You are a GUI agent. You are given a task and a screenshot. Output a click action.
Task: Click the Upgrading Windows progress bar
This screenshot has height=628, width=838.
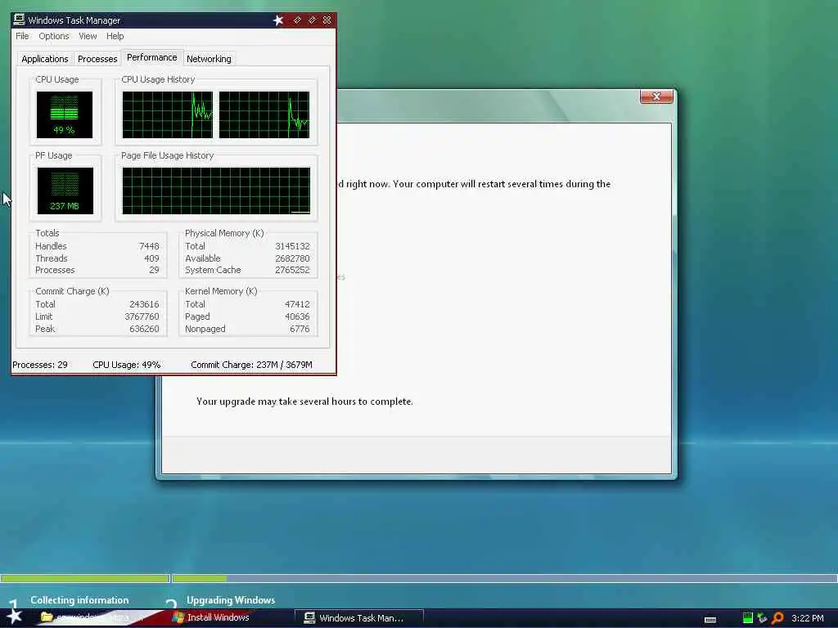504,578
